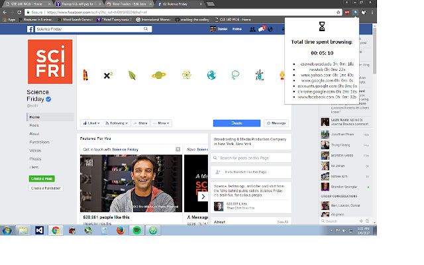Open the messages icon with red badge
This screenshot has width=424, height=265.
262,29
